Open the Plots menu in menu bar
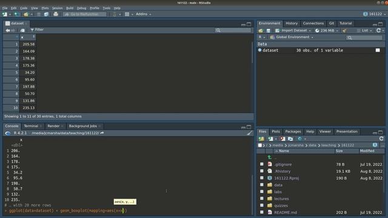Viewport: 388px width, 218px height. point(45,8)
